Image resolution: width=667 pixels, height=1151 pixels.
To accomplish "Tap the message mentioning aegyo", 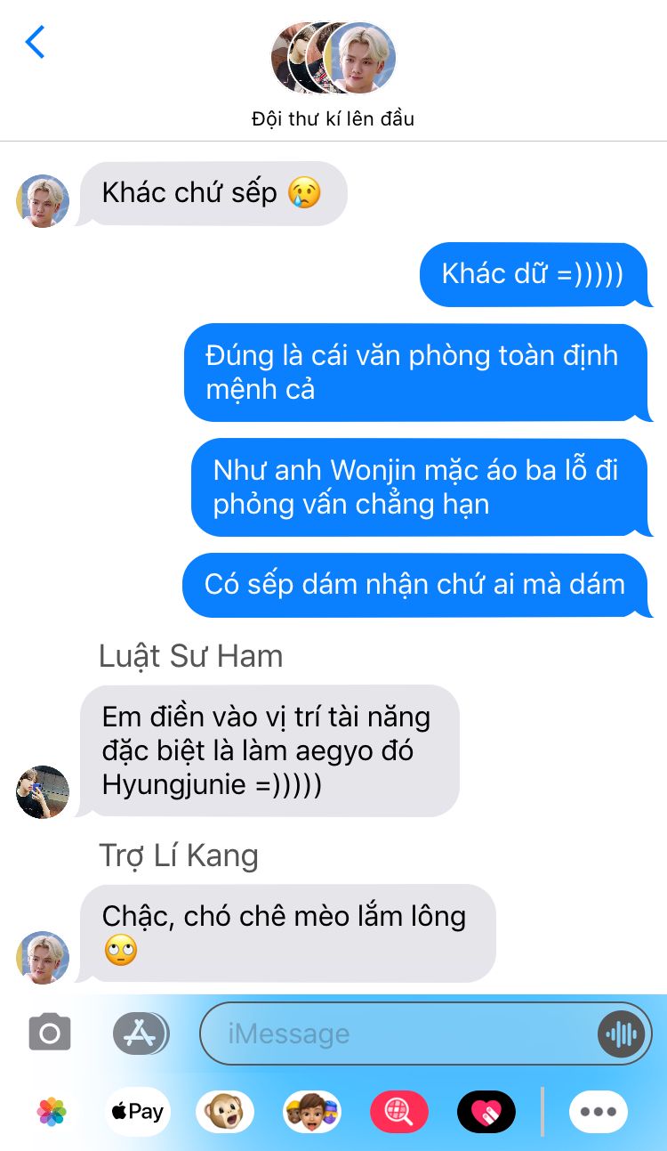I will coord(269,750).
